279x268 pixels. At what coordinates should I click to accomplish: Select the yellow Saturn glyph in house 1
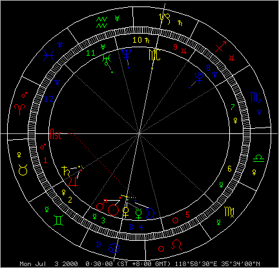pyautogui.click(x=66, y=171)
